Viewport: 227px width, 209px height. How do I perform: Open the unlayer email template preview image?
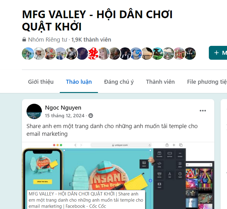118,175
